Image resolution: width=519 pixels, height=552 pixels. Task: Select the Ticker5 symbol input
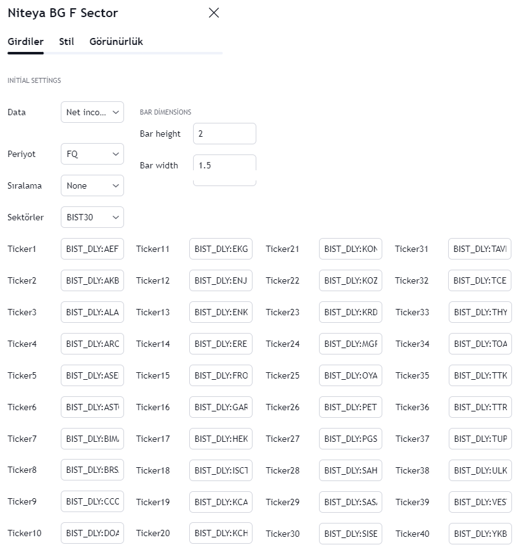click(x=92, y=375)
